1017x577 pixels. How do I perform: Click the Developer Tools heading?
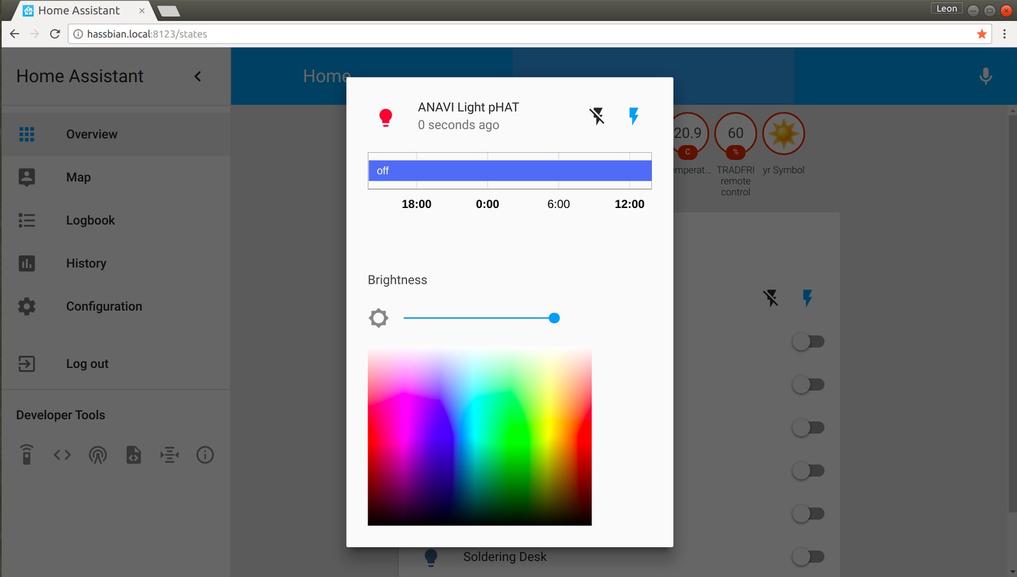point(60,415)
